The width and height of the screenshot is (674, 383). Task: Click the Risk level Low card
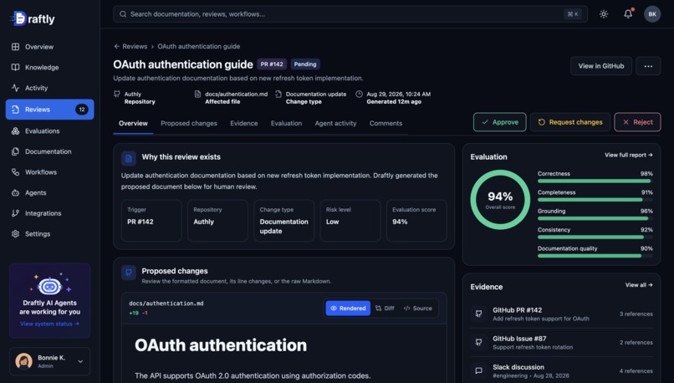tap(350, 221)
